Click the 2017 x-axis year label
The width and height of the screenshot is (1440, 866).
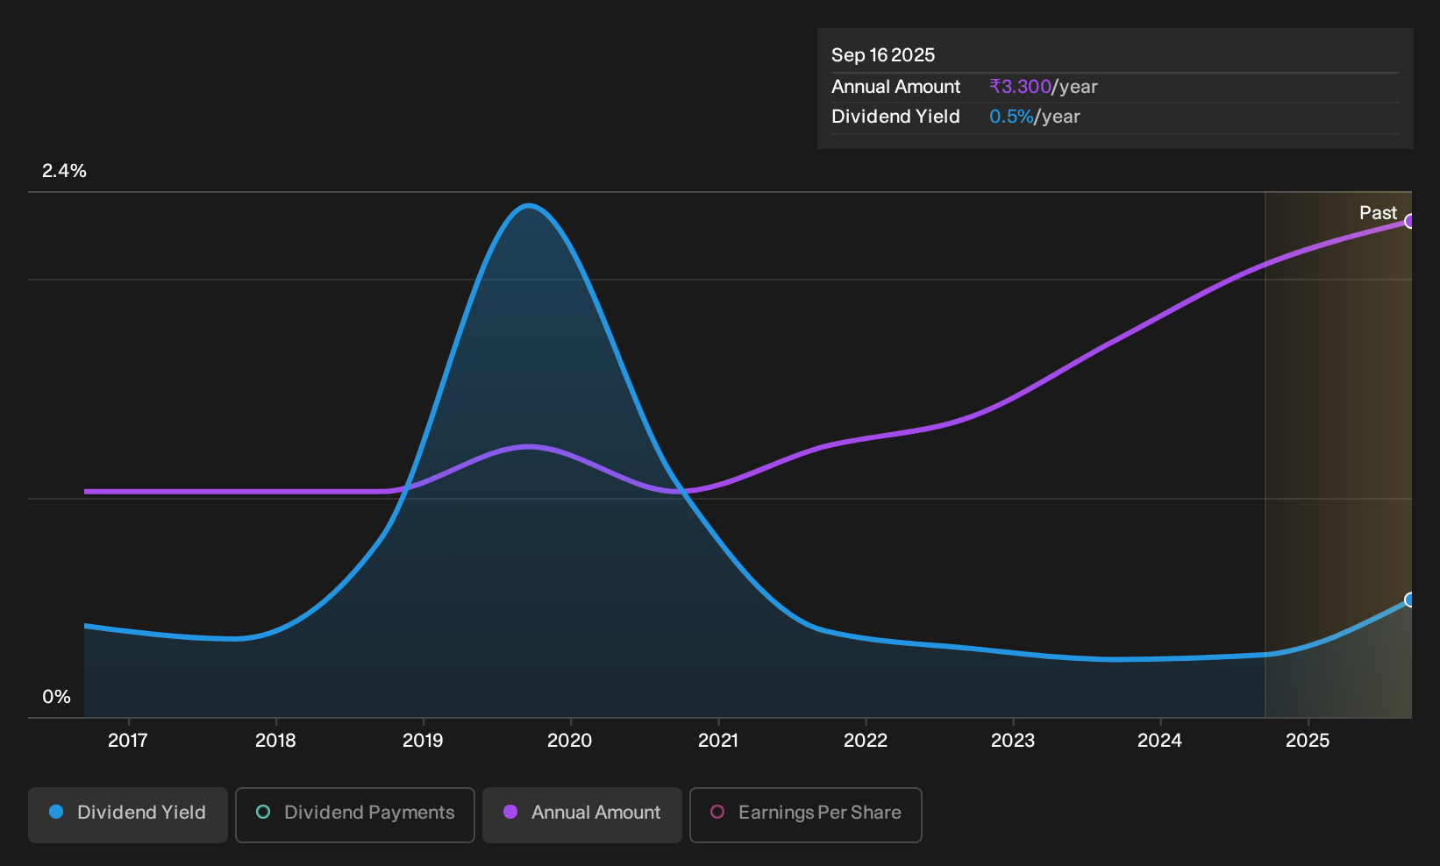click(128, 741)
